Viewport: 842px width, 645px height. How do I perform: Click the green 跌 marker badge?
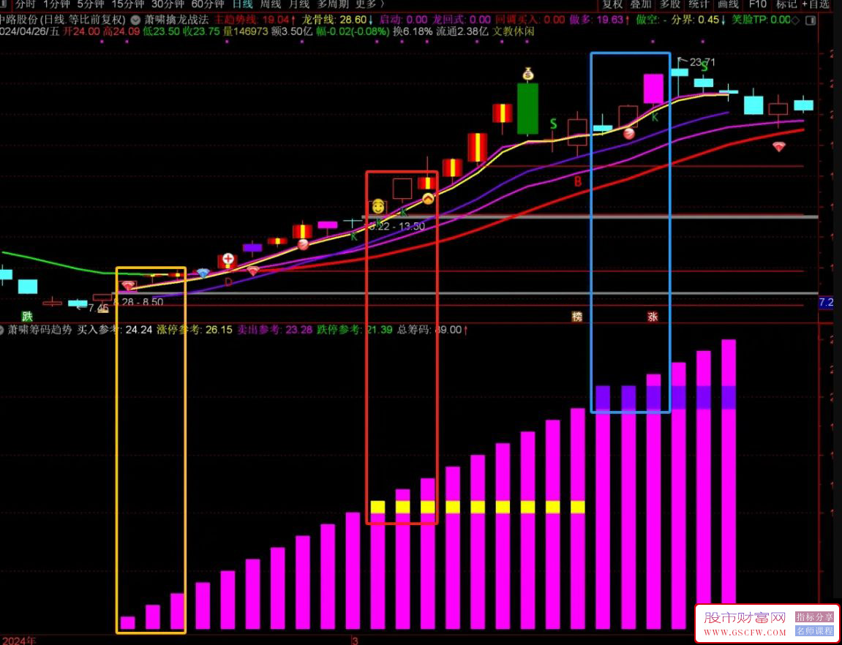[x=27, y=317]
